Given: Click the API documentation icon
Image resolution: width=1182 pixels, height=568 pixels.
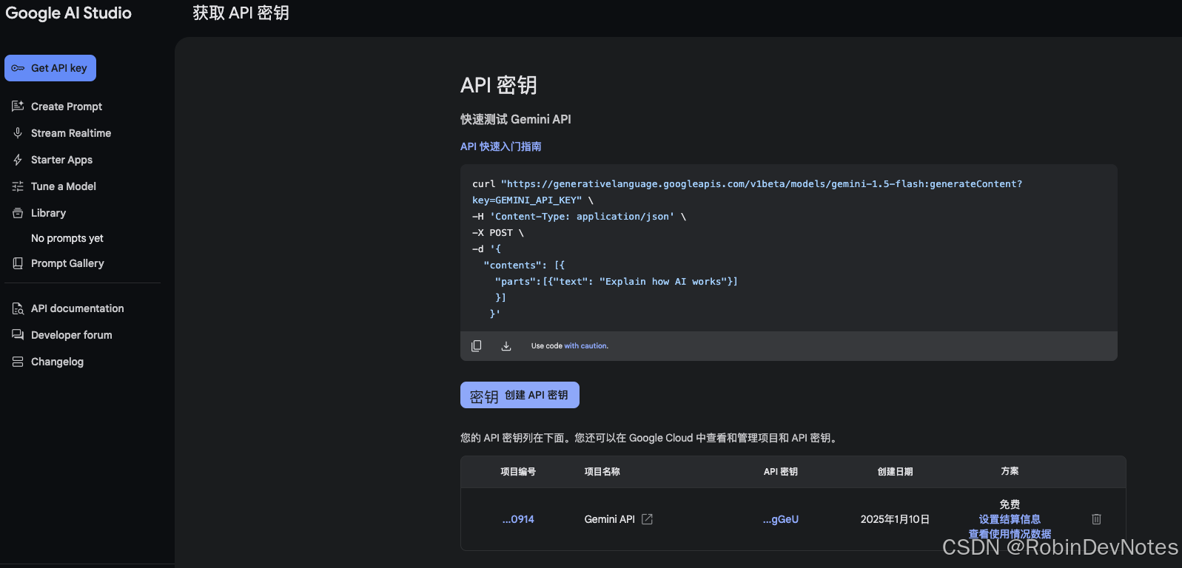Looking at the screenshot, I should coord(18,308).
